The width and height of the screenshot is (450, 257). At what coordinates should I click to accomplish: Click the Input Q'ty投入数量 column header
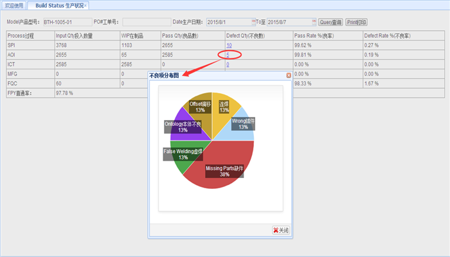(87, 36)
